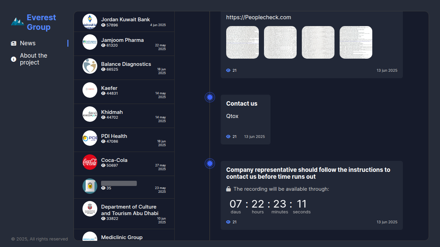The image size is (440, 247).
Task: Select the 4 jun 2025 date
Action: (x=158, y=25)
